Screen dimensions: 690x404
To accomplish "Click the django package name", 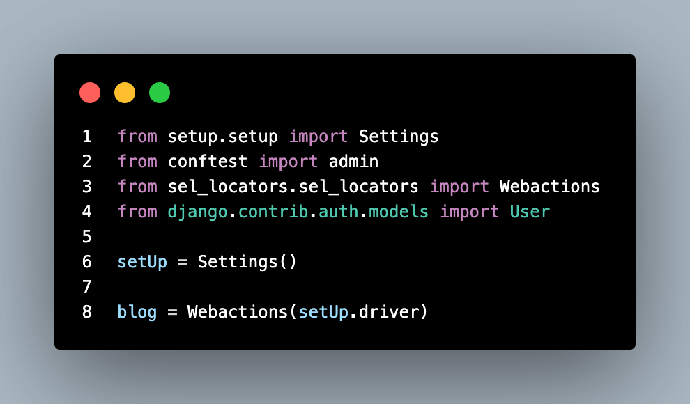I will pos(198,212).
